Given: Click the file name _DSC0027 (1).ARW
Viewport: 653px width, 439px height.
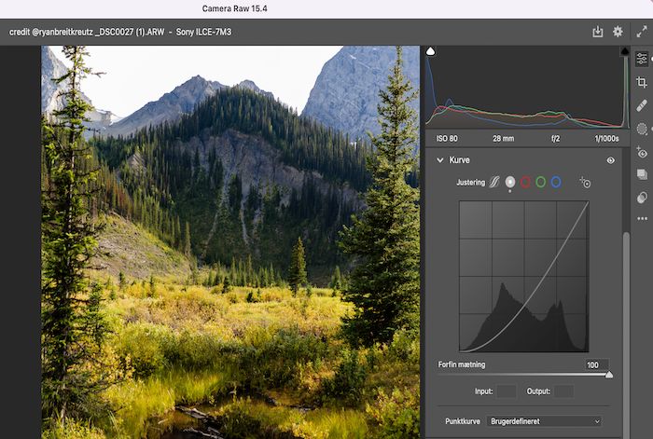Looking at the screenshot, I should point(130,32).
